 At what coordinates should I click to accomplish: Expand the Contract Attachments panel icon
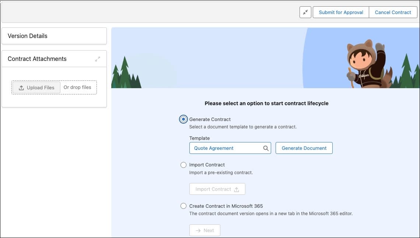pyautogui.click(x=98, y=59)
